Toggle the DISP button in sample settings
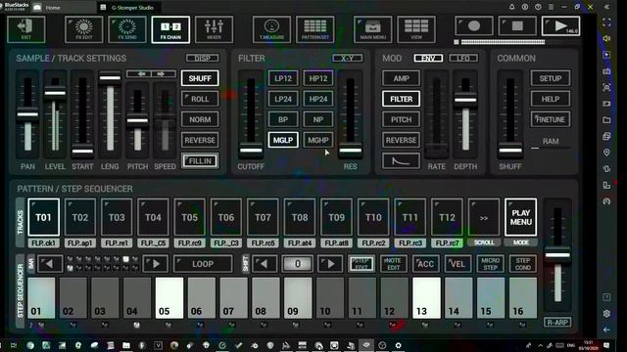 pyautogui.click(x=203, y=59)
